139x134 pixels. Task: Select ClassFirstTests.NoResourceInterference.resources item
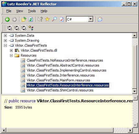click(65, 60)
